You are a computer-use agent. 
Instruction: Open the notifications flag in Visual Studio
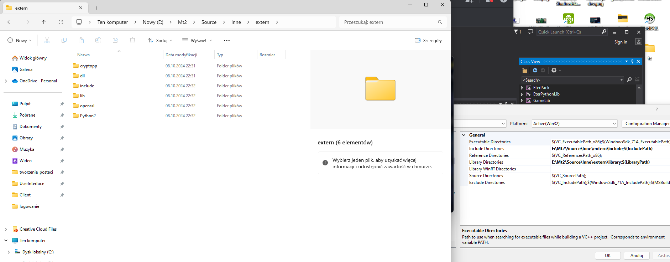tap(517, 32)
